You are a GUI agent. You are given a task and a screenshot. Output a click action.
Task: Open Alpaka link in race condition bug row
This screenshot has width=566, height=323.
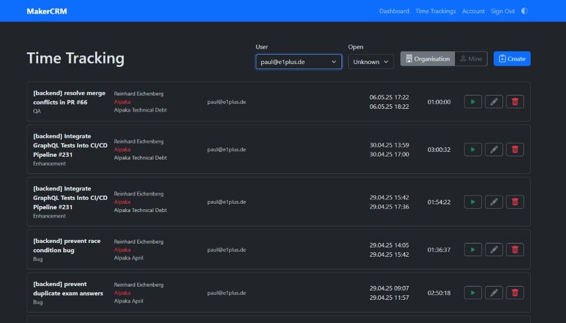coord(122,250)
